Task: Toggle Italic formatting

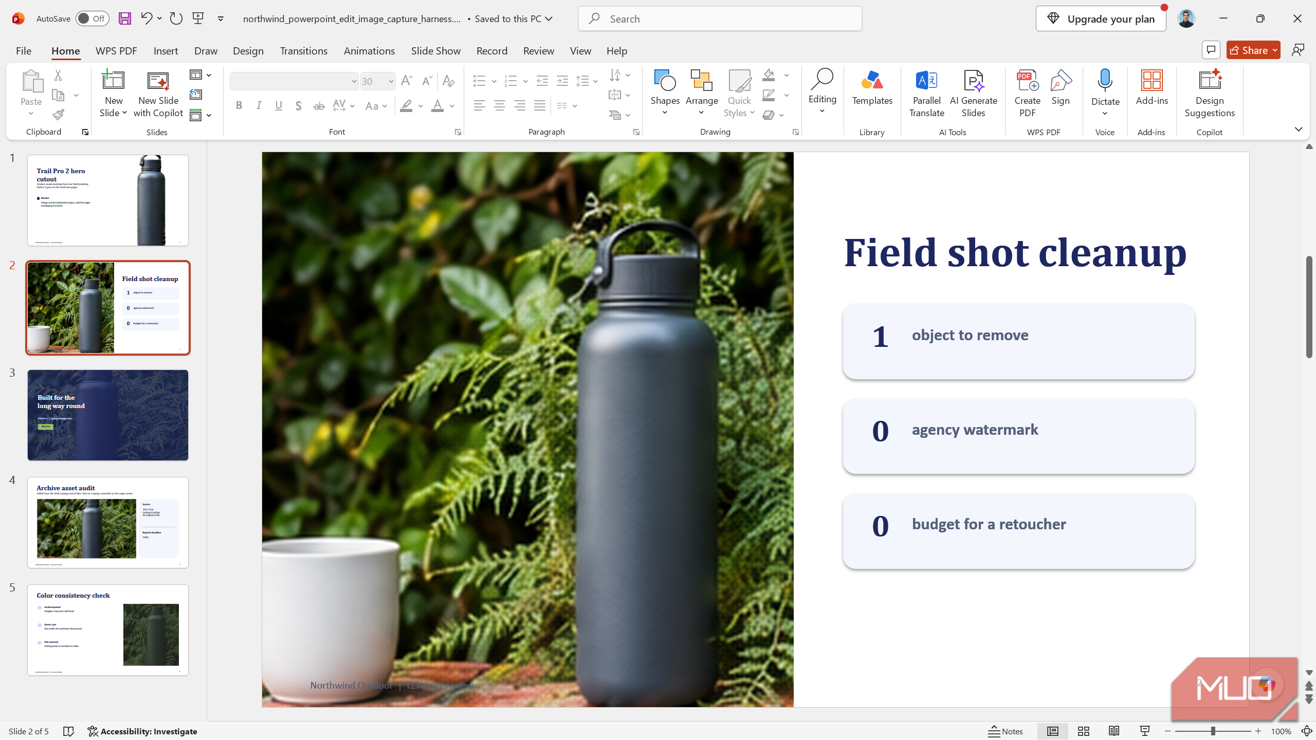Action: point(259,106)
